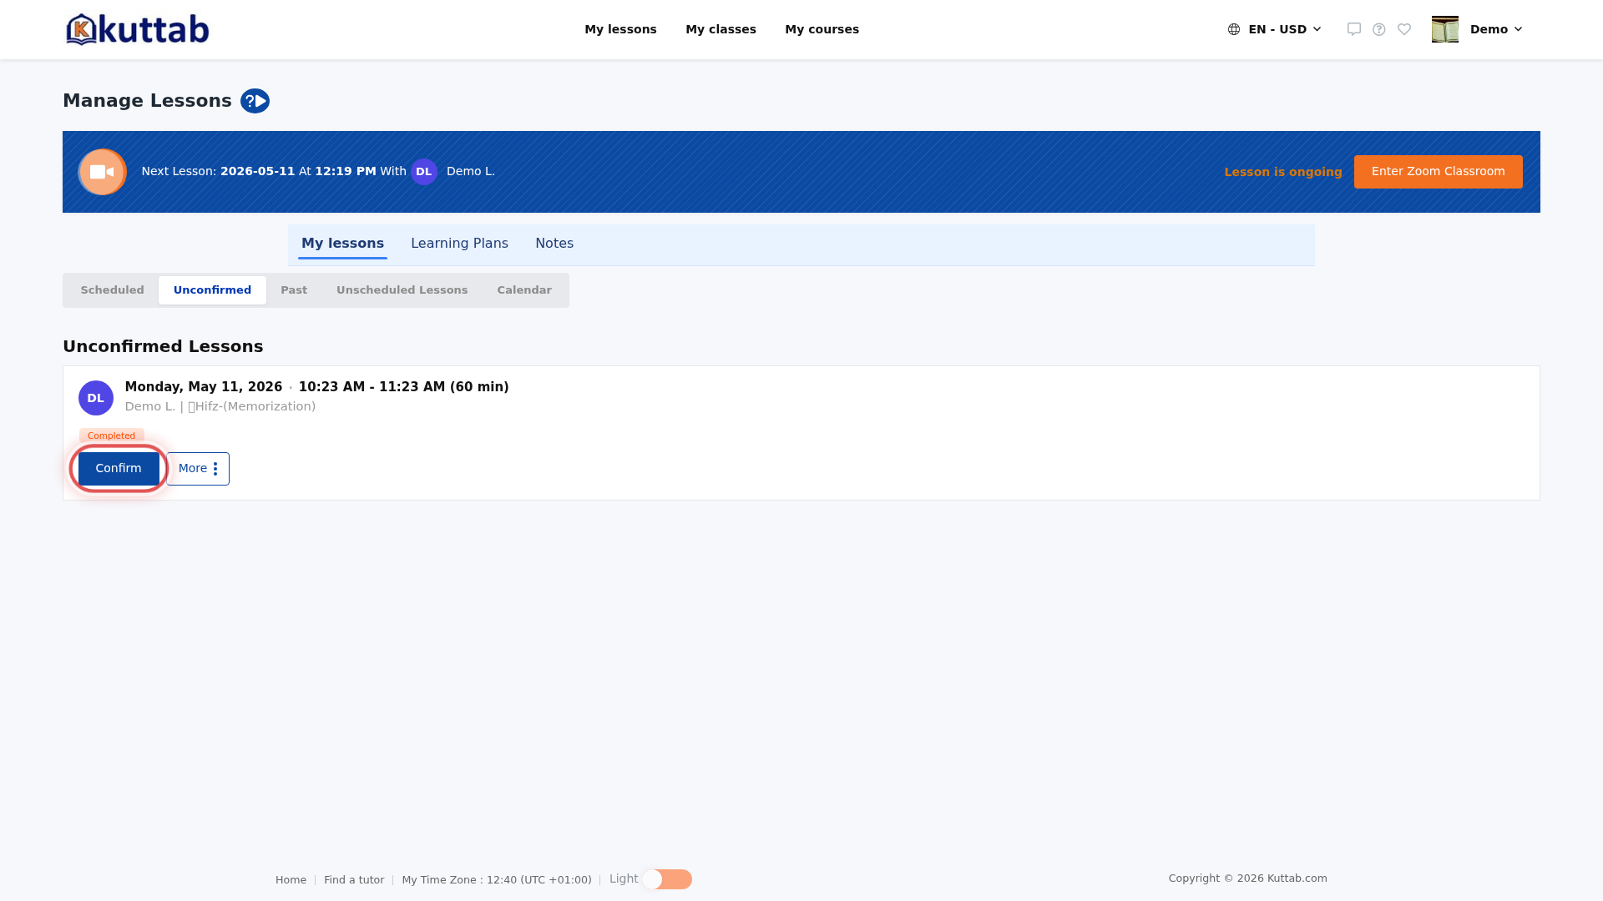Click the globe language icon
The width and height of the screenshot is (1603, 901).
[1234, 29]
